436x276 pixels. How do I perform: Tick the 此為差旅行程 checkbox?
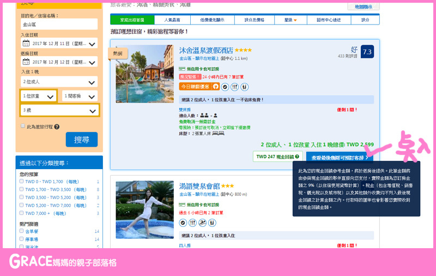pyautogui.click(x=22, y=126)
